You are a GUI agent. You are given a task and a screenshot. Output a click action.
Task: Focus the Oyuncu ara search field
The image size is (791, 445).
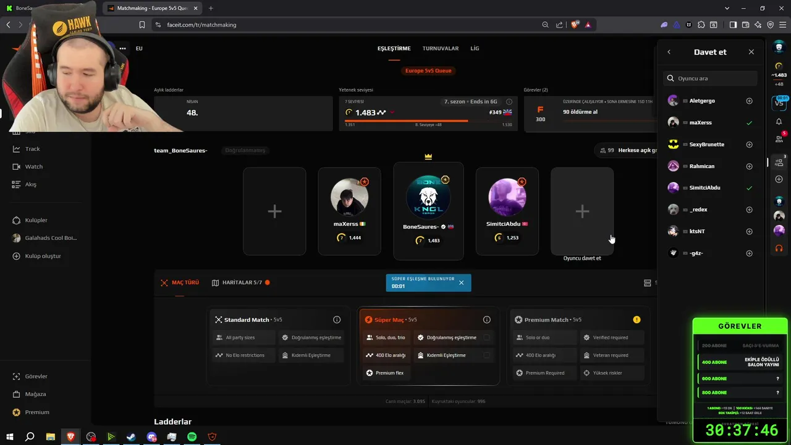point(710,78)
